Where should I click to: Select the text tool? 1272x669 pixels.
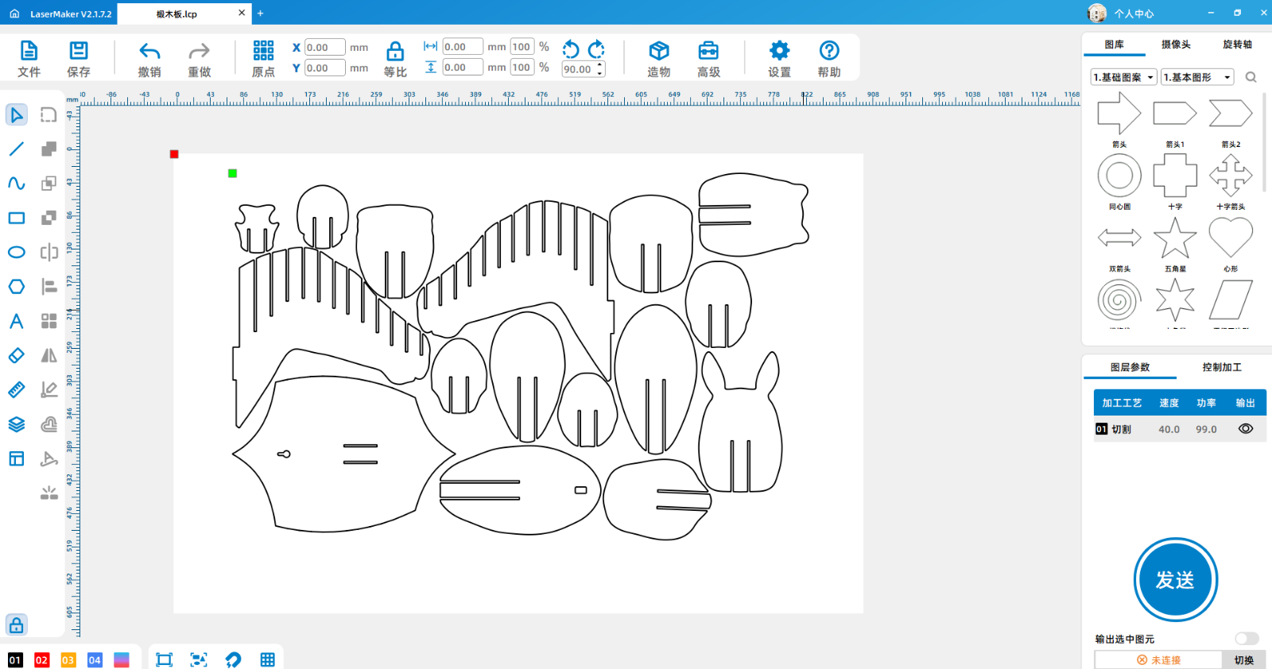pyautogui.click(x=17, y=321)
